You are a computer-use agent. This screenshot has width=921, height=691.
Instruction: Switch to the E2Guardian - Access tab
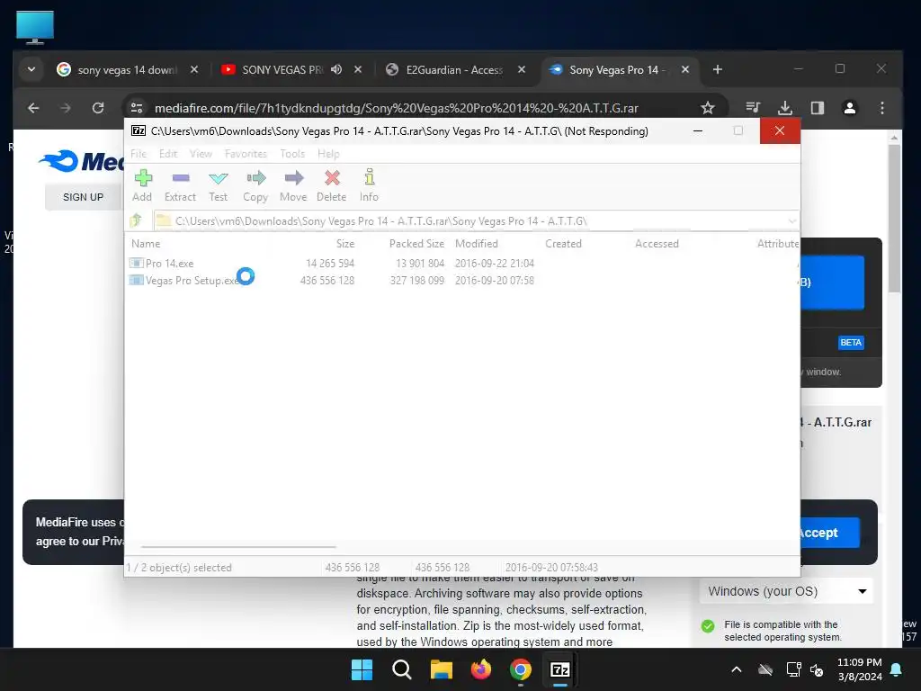453,69
